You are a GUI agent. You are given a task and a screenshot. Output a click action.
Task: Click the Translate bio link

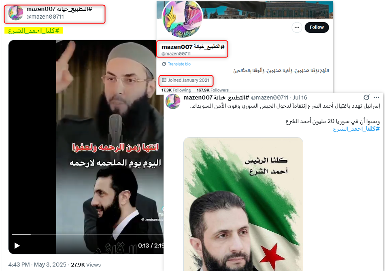tap(179, 64)
